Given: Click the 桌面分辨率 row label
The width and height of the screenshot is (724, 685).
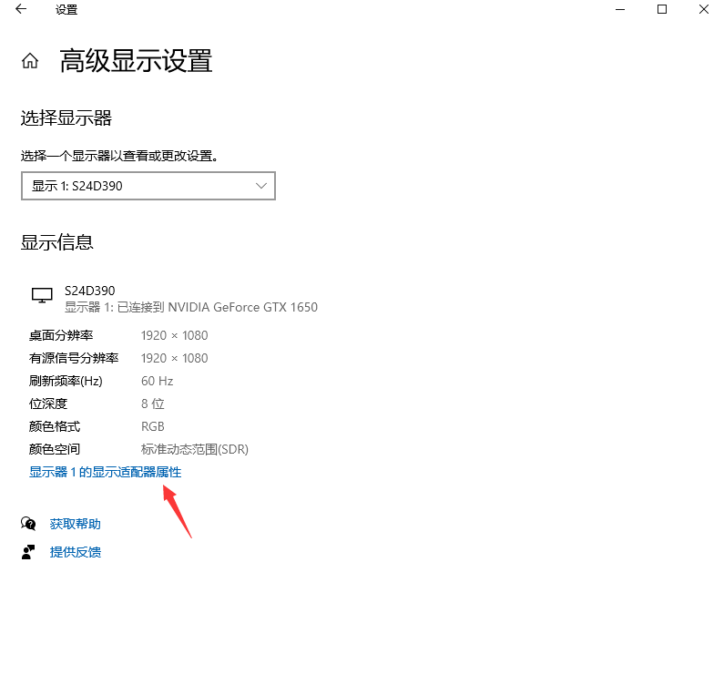Looking at the screenshot, I should 61,335.
